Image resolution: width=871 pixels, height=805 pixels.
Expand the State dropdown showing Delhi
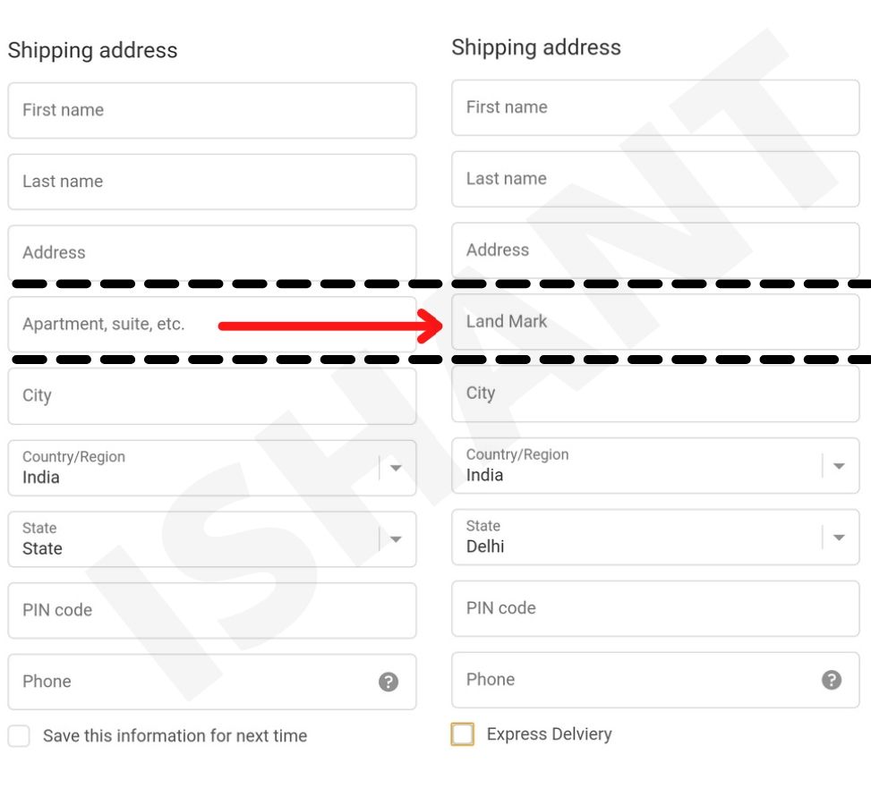(839, 538)
